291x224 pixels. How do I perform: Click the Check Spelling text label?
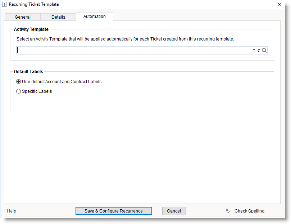coord(249,211)
